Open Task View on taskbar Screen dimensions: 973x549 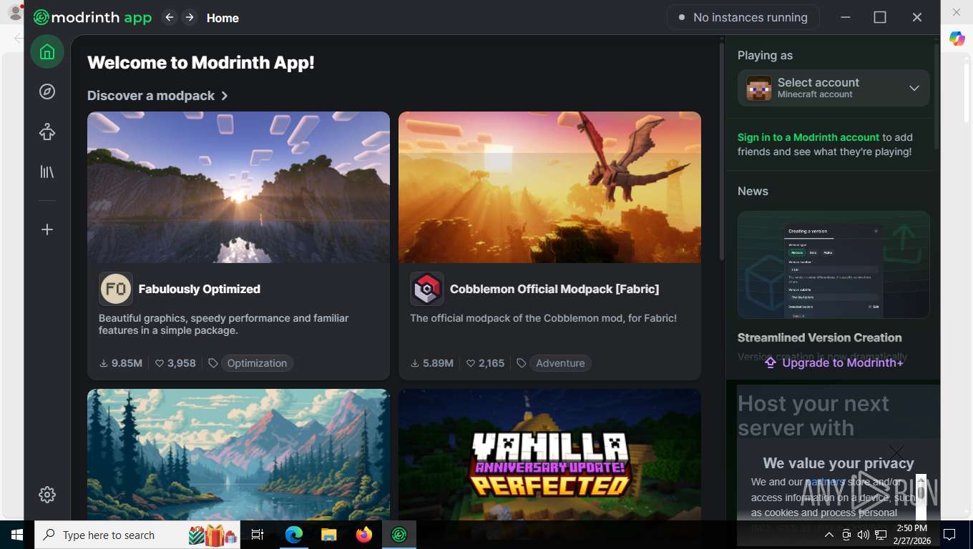pos(258,535)
